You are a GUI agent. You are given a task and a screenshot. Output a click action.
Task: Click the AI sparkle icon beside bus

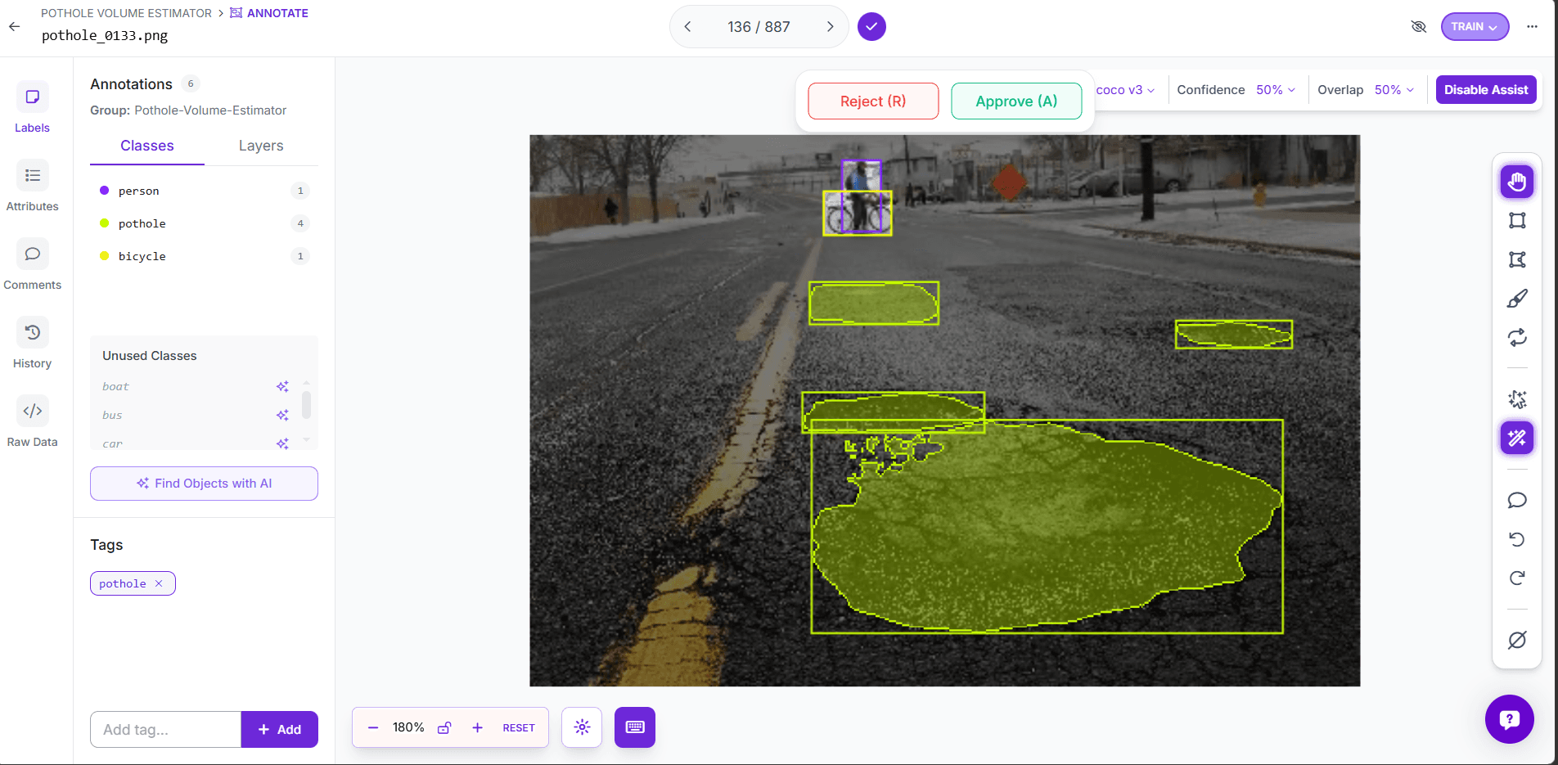coord(282,415)
